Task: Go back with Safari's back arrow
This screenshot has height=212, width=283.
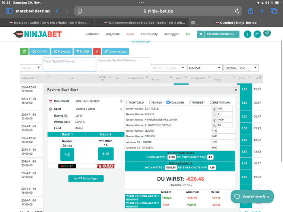Action: [57, 11]
